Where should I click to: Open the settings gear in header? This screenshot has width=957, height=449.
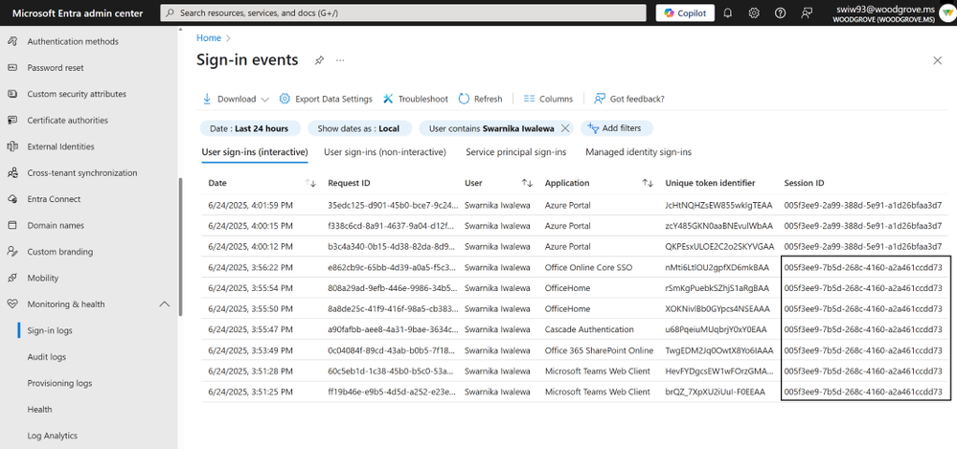pos(754,12)
